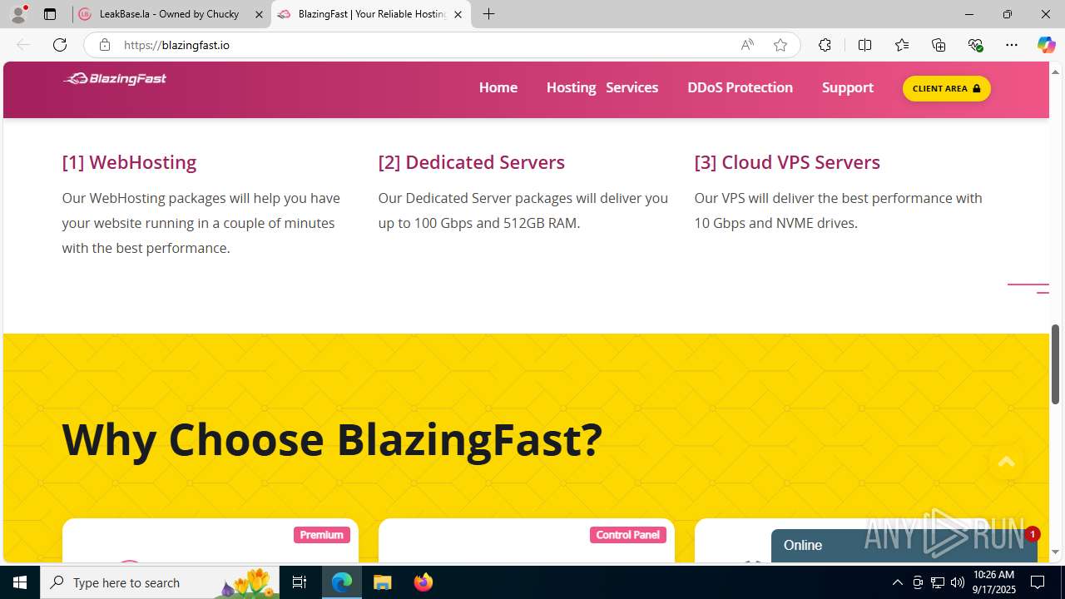This screenshot has height=599, width=1065.
Task: Click the page vertical scrollbar thumb
Action: (x=1055, y=364)
